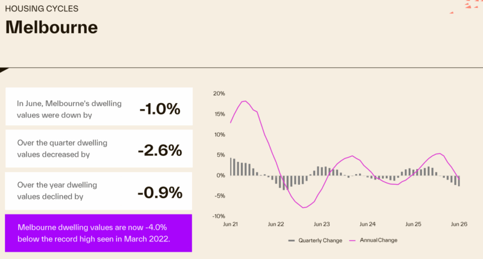
Task: Select the Quarterly Change legend label
Action: point(320,240)
